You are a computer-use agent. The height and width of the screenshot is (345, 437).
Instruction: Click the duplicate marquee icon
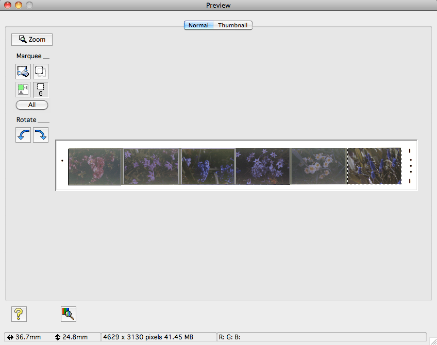pos(41,72)
